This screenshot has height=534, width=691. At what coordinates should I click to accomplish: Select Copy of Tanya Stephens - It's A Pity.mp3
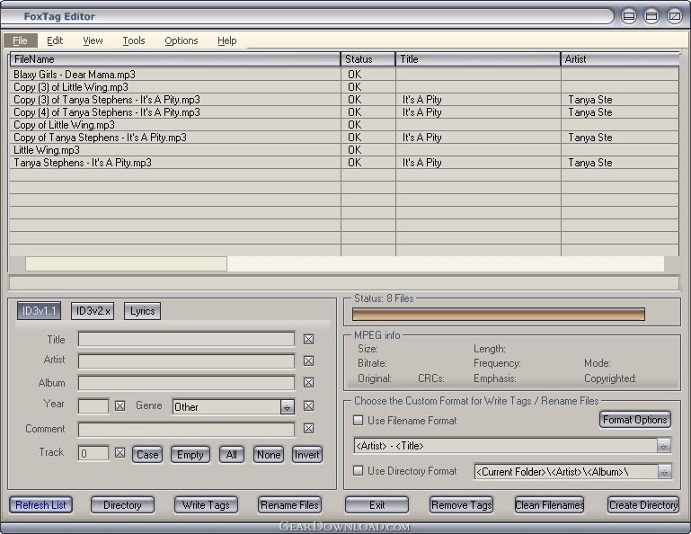[x=344, y=138]
